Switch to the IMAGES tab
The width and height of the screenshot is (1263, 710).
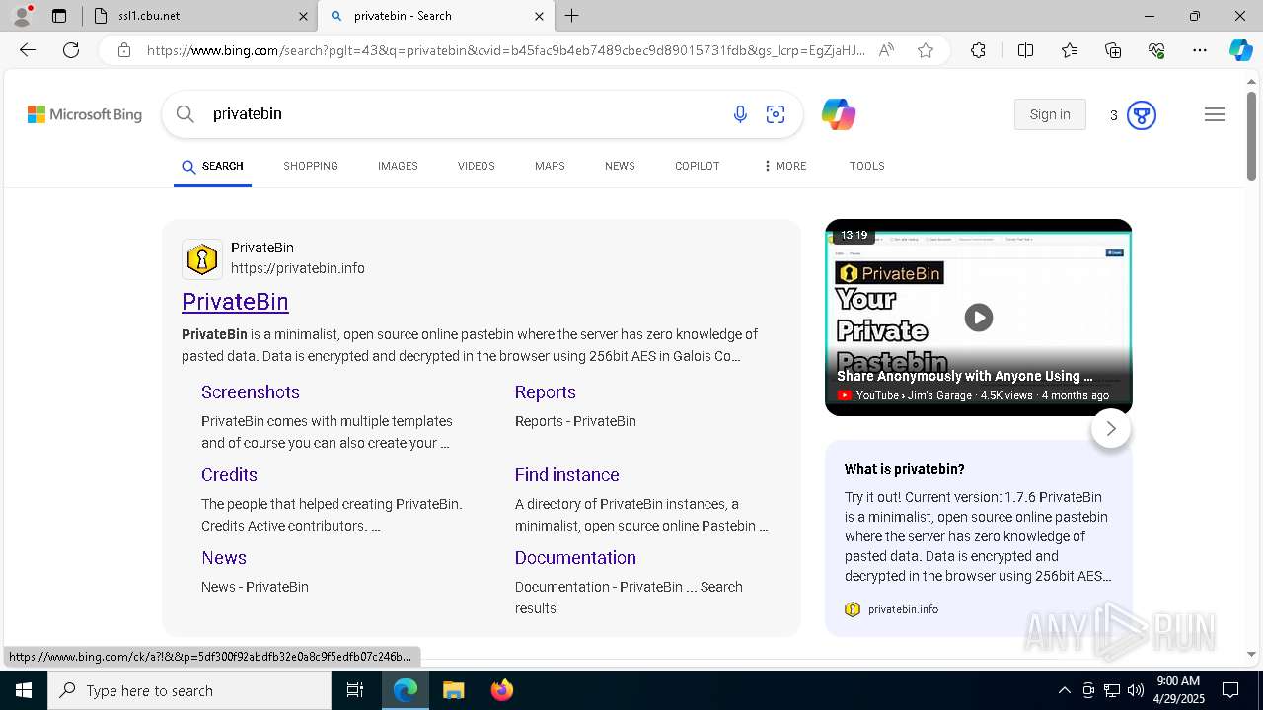point(398,166)
